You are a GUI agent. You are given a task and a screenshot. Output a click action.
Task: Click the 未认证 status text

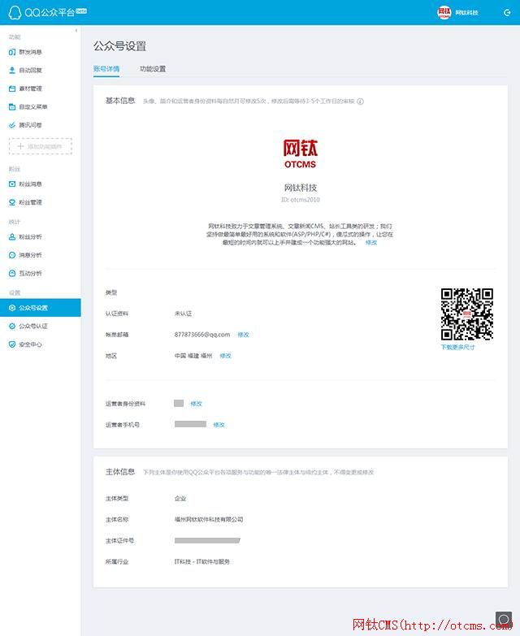click(183, 314)
